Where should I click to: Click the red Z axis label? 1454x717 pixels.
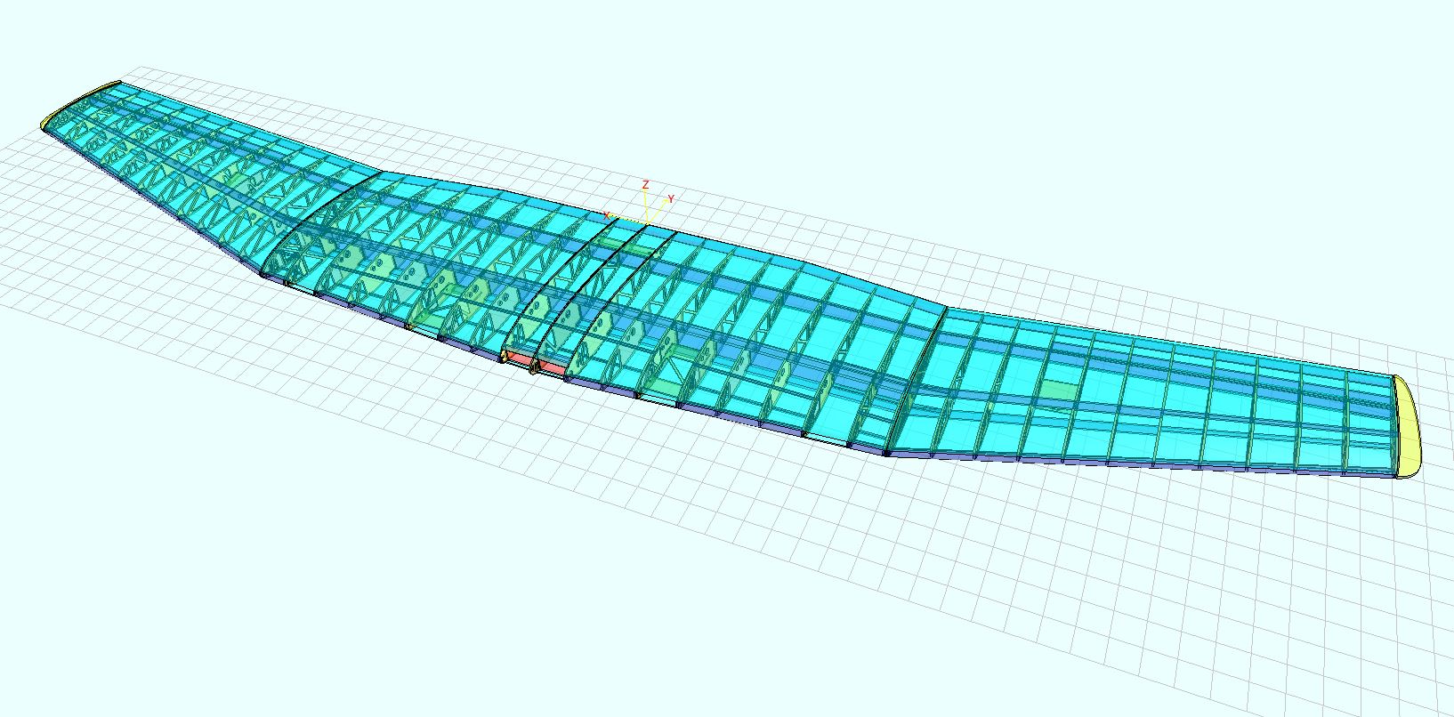[645, 185]
